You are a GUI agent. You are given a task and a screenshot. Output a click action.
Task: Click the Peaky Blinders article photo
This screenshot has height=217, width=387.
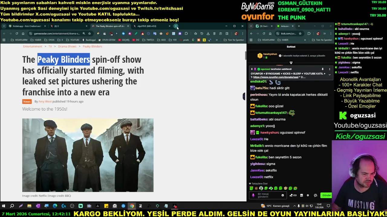point(88,155)
